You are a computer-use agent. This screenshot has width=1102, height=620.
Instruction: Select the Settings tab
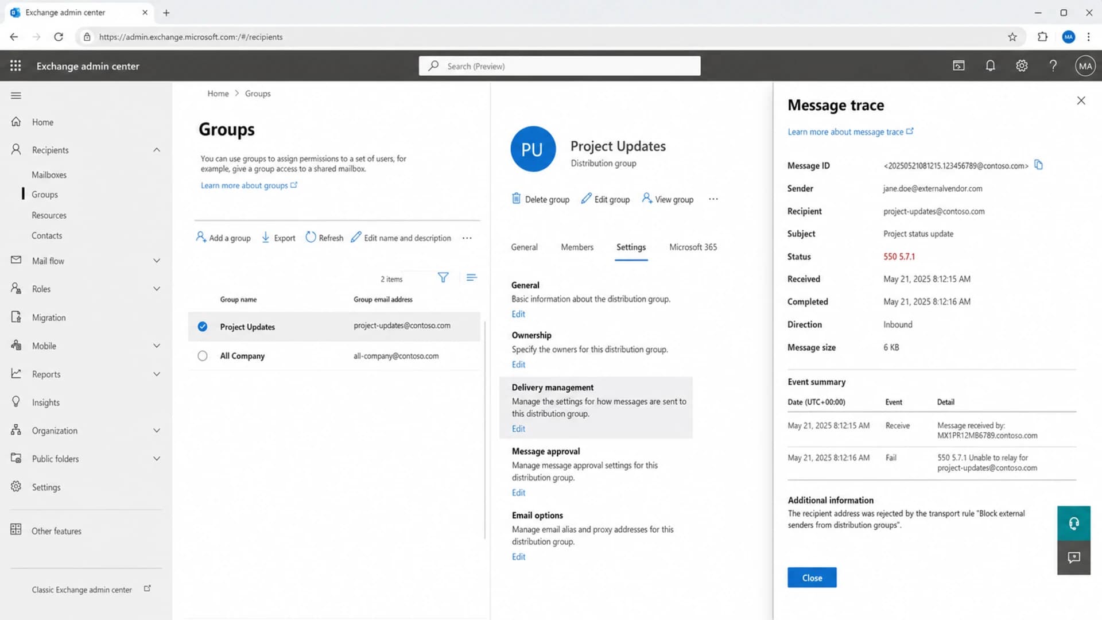[631, 247]
